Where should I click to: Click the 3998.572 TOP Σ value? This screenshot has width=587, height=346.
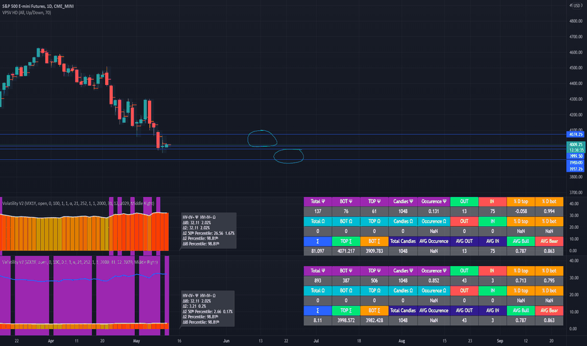pos(346,320)
